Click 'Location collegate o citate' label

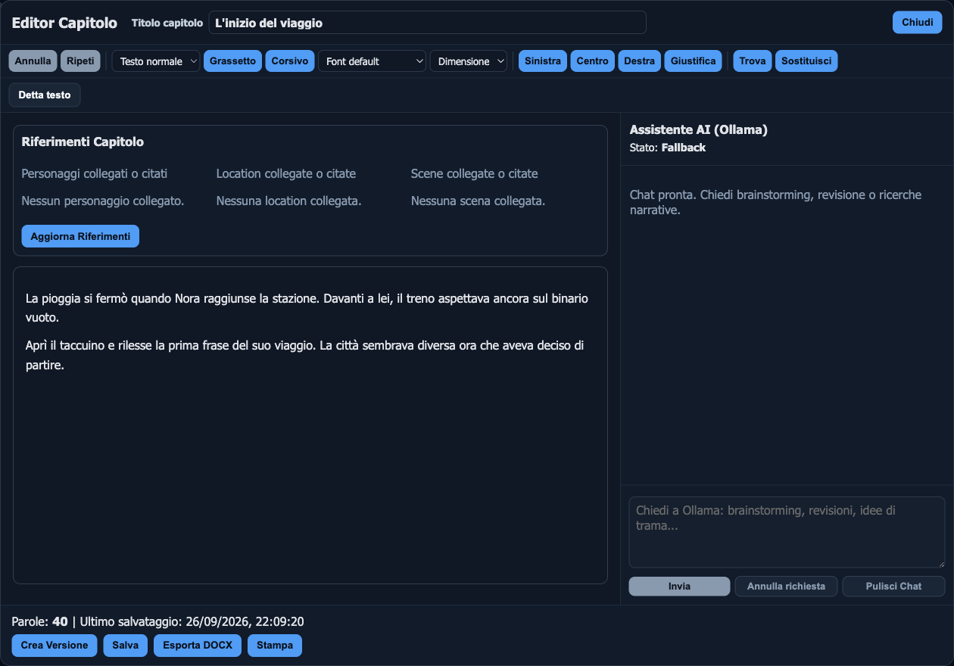coord(286,173)
